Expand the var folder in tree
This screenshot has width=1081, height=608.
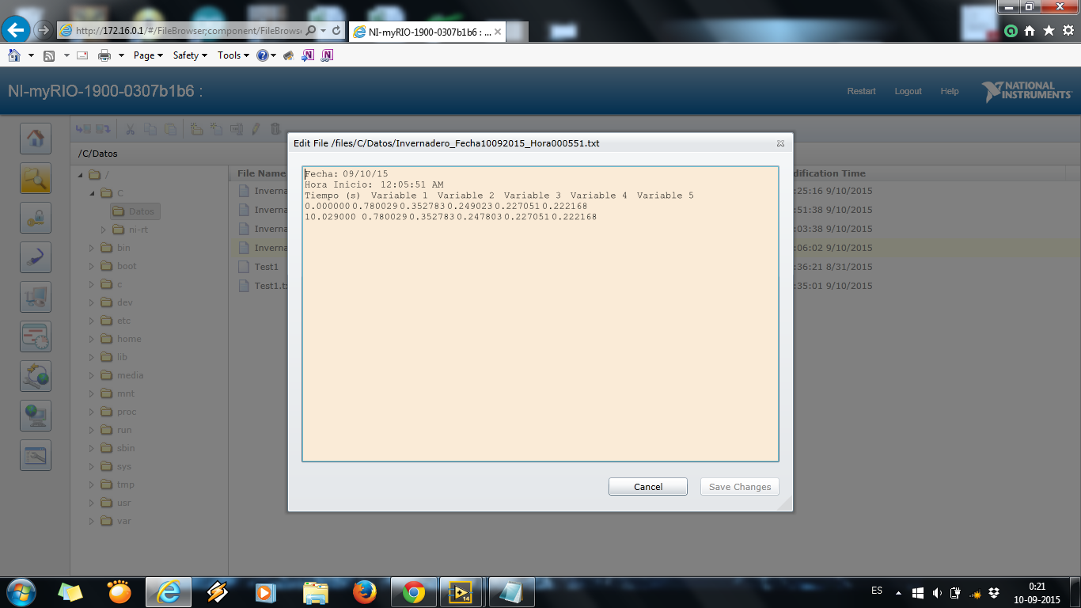[92, 521]
